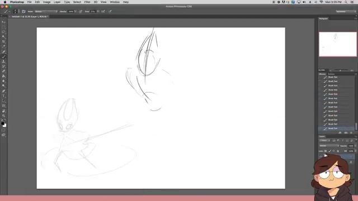The image size is (358, 201).
Task: Select the Clone Stamp tool
Action: point(3,61)
